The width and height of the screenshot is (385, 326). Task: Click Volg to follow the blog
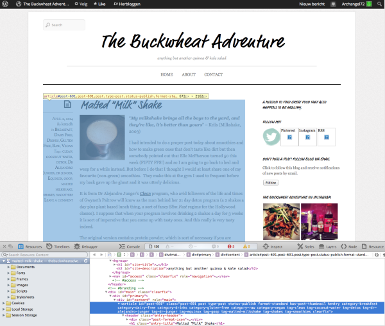81,4
